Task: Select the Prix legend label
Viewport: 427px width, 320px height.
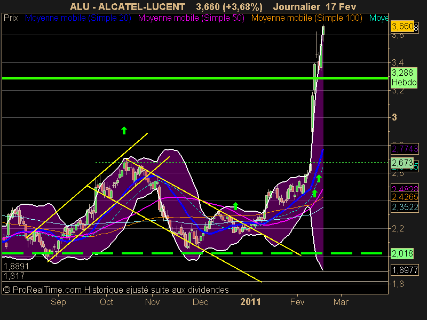Action: [x=11, y=18]
